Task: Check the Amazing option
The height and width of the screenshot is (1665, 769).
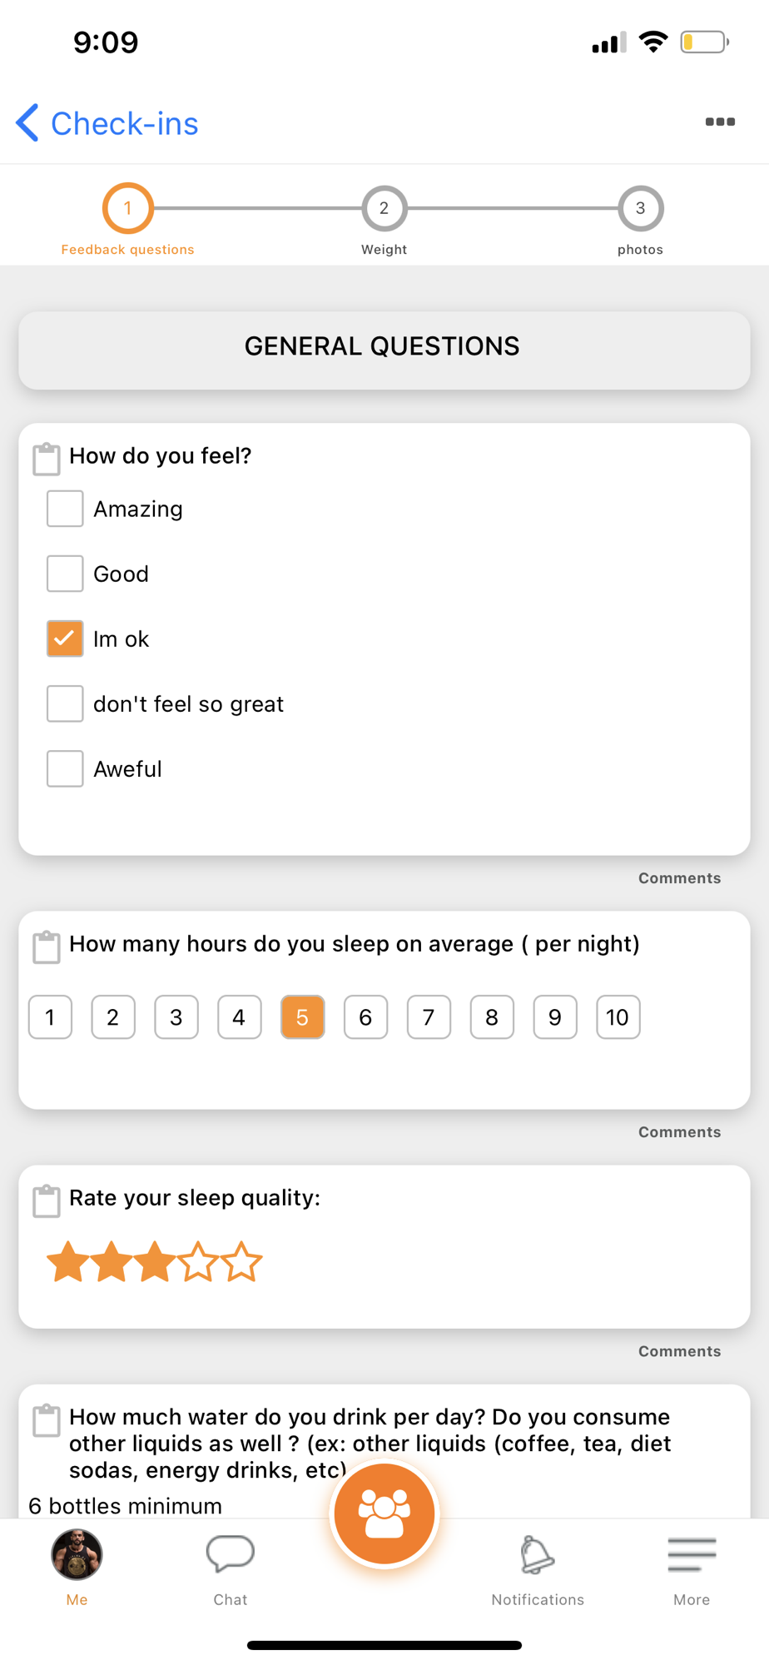Action: click(65, 509)
